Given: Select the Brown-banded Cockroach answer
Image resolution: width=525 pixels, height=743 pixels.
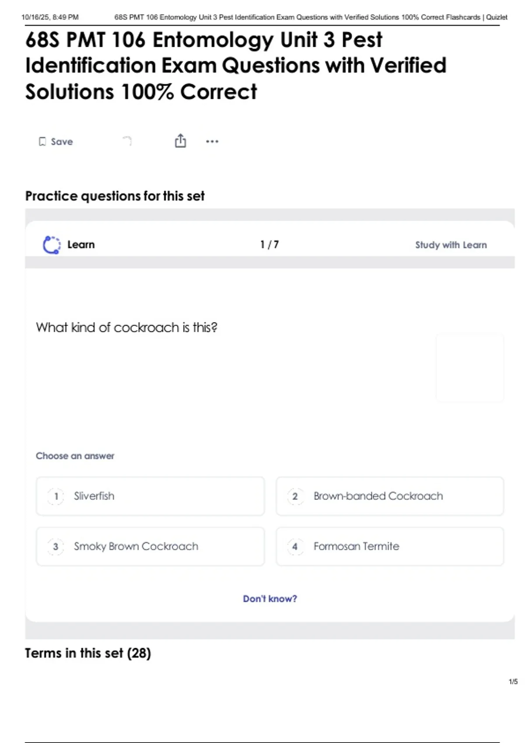Looking at the screenshot, I should point(389,496).
